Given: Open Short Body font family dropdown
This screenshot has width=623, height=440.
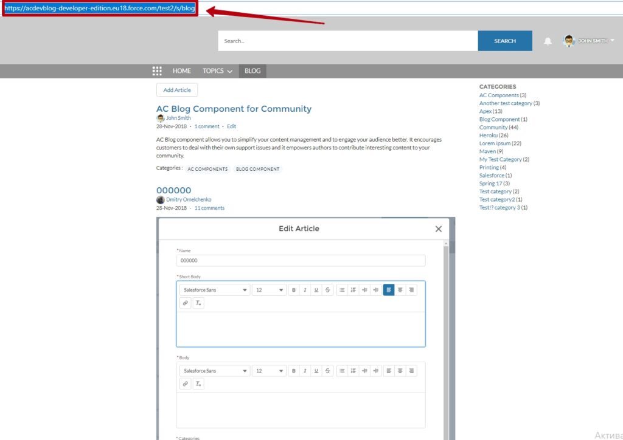Looking at the screenshot, I should point(215,290).
